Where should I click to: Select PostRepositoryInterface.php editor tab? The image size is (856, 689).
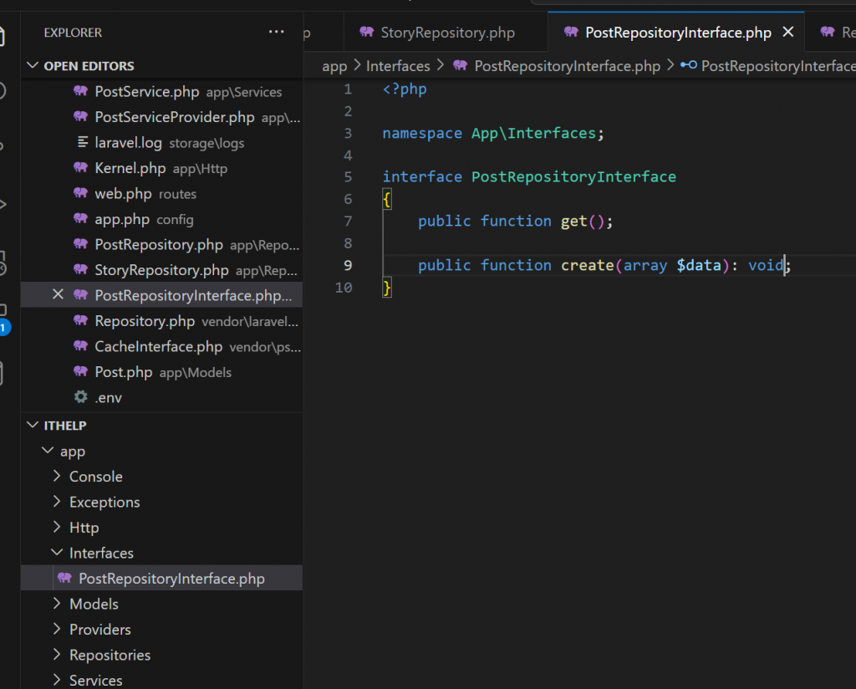pyautogui.click(x=677, y=33)
